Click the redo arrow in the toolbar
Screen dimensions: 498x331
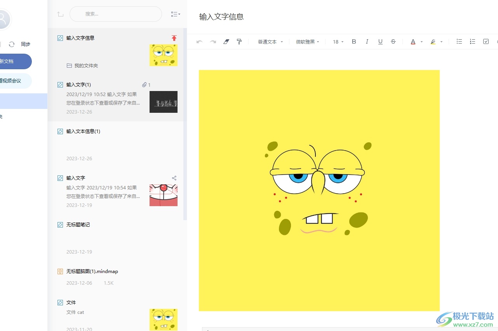click(x=213, y=42)
